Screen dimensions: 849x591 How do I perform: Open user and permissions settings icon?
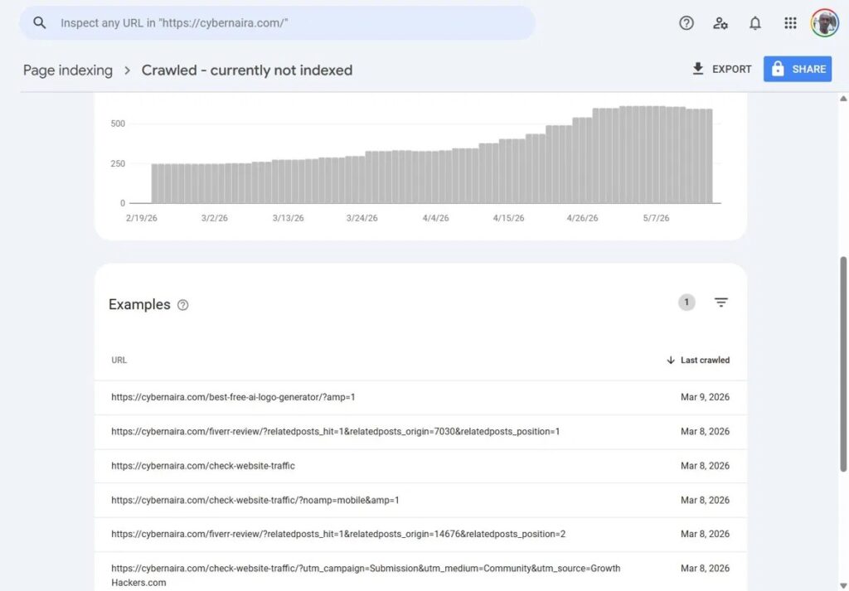tap(720, 22)
